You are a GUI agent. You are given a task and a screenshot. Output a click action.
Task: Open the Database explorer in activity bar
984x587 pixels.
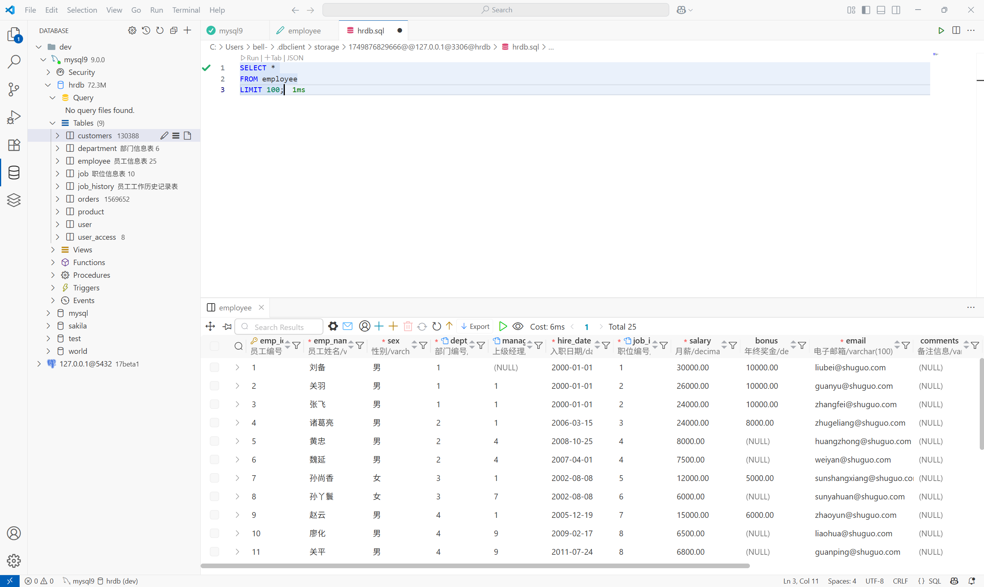pos(14,172)
